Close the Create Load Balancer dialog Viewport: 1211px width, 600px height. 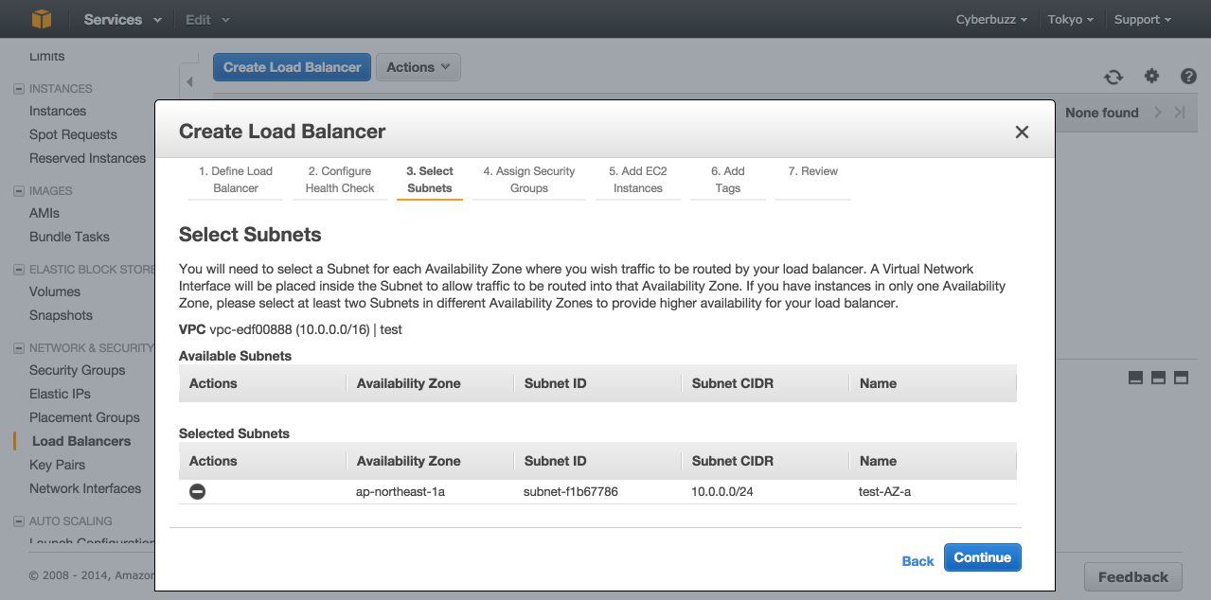pos(1022,132)
